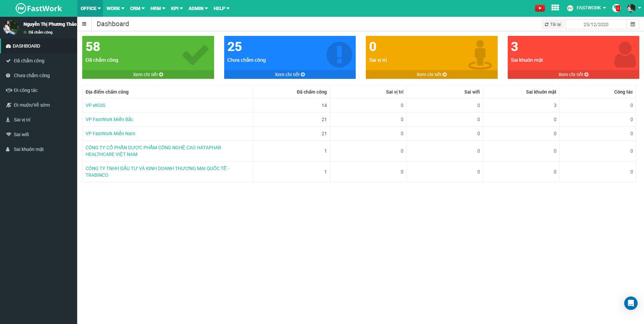644x324 pixels.
Task: Open the apps grid icon
Action: coord(555,8)
